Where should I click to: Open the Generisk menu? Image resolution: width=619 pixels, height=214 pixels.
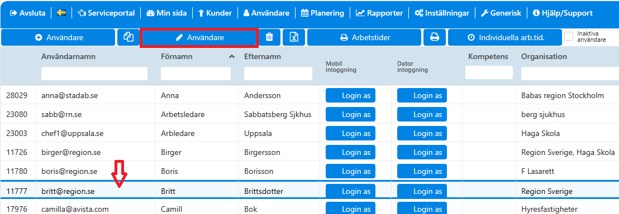click(x=501, y=13)
